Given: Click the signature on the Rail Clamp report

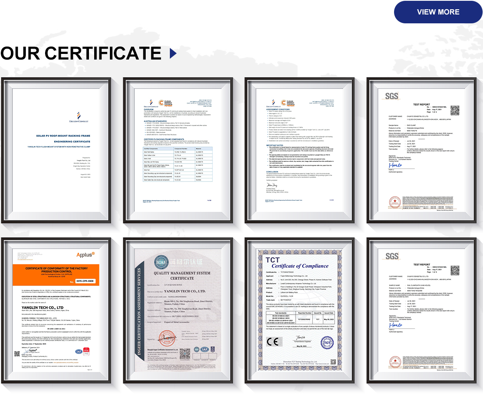Looking at the screenshot, I should (x=395, y=325).
